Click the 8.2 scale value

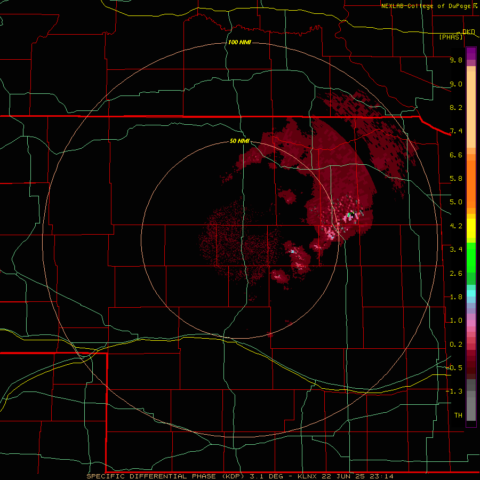[x=456, y=107]
